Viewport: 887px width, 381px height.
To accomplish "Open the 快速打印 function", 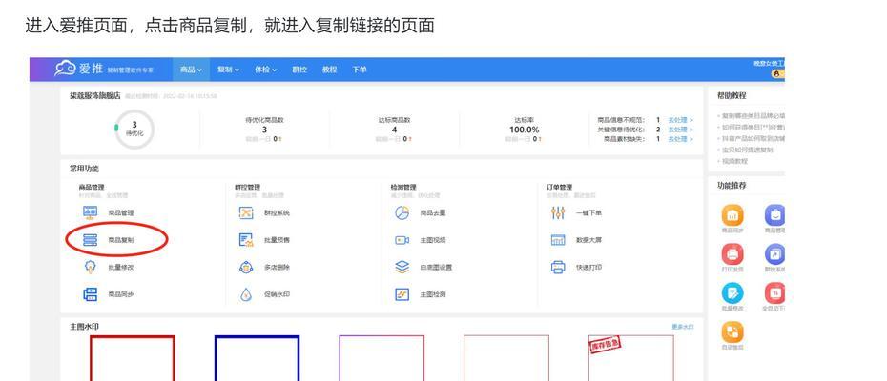I will (576, 268).
